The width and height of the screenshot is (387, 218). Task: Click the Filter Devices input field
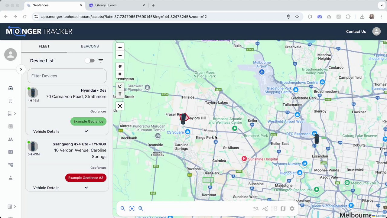coord(67,76)
